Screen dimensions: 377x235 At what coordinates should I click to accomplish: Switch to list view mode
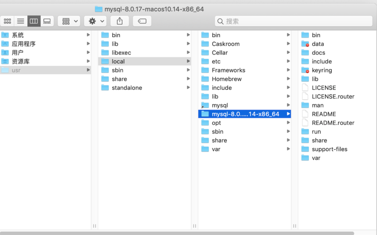(21, 21)
